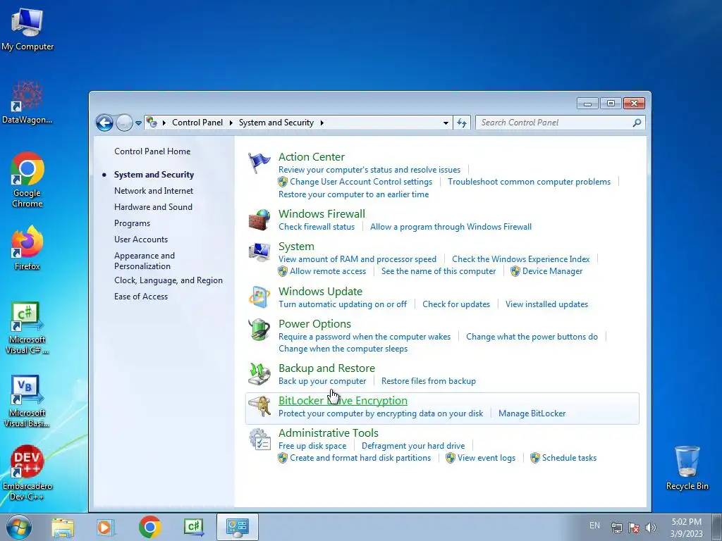
Task: Click Allow remote access link
Action: pos(327,271)
